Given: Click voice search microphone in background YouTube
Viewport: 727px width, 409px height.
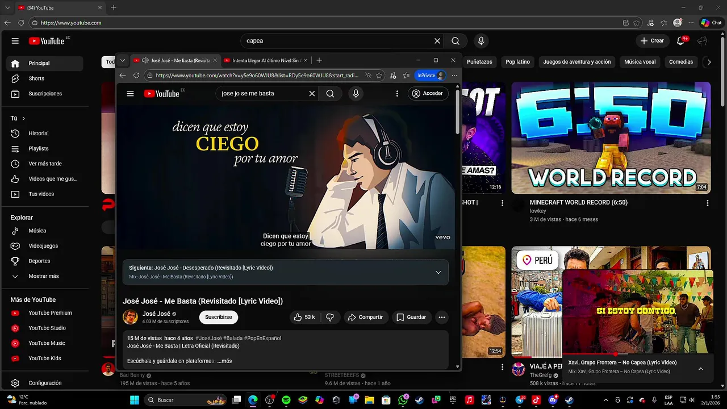Looking at the screenshot, I should (481, 41).
